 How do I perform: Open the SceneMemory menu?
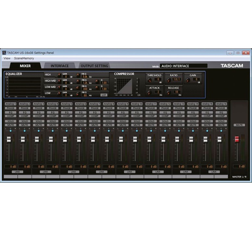pos(24,58)
